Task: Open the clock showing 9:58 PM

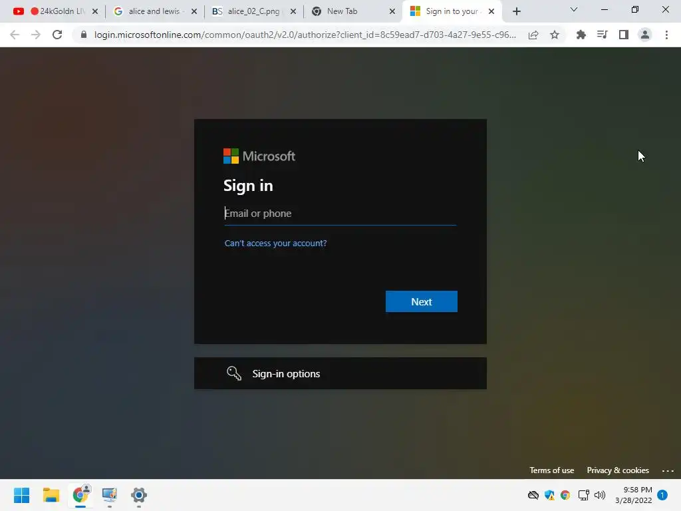Action: 633,495
